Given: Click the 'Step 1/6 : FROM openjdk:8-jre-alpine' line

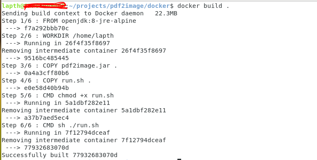Looking at the screenshot, I should (69, 21).
